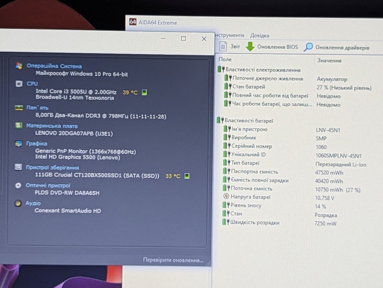Image resolution: width=383 pixels, height=288 pixels.
Task: Click the RAM module icon beside Пам'ять
Action: (19, 108)
